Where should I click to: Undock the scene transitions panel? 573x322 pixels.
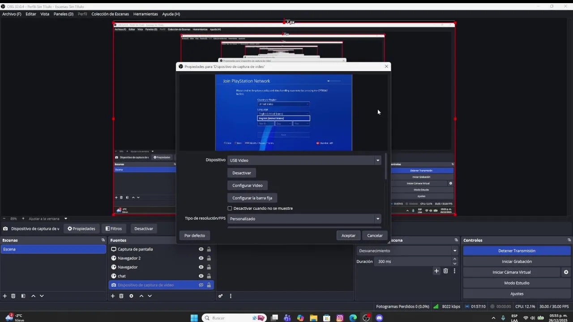click(x=456, y=240)
